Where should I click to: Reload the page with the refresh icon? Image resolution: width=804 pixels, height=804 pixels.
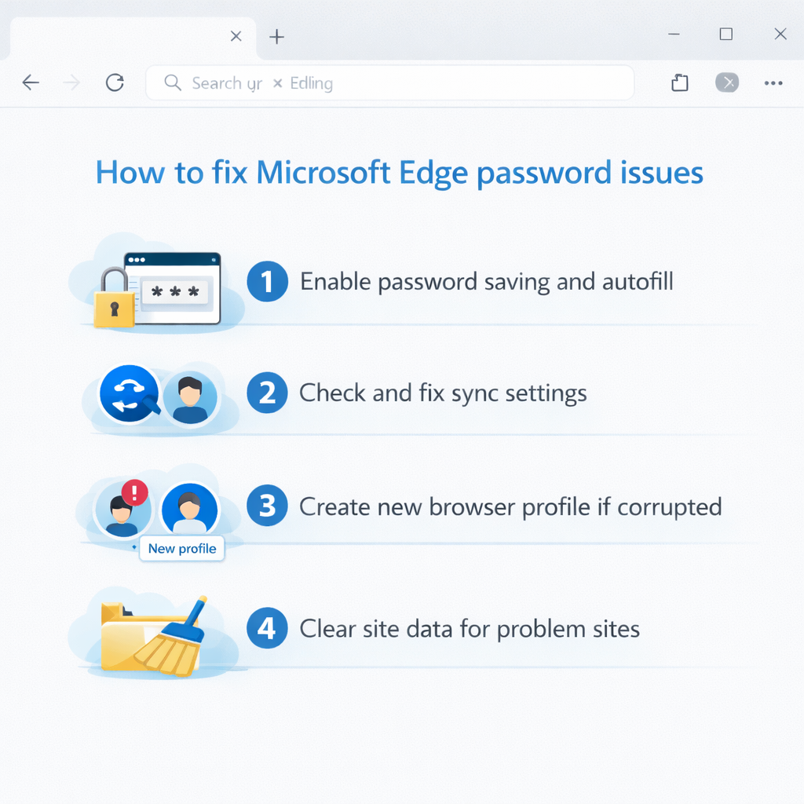coord(115,82)
